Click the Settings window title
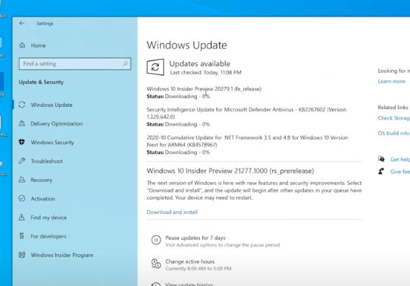This screenshot has height=286, width=410. tap(45, 24)
